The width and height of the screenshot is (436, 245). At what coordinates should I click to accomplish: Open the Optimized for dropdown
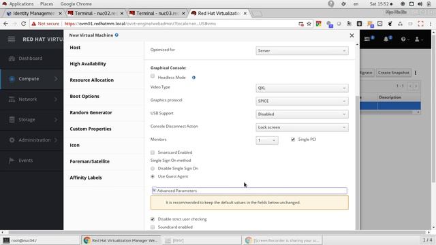tap(302, 51)
